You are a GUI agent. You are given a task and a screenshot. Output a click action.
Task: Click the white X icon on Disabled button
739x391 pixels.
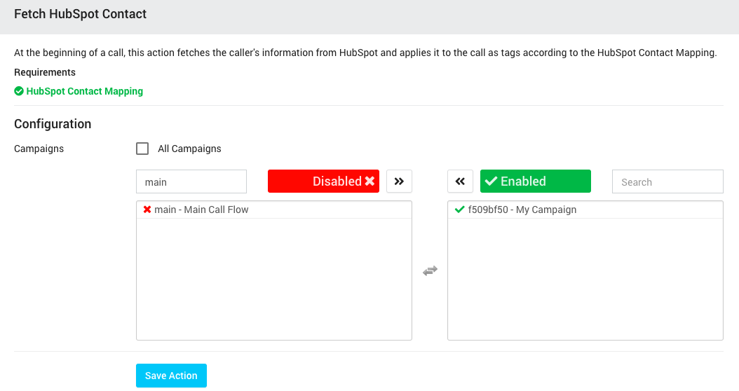click(x=369, y=181)
